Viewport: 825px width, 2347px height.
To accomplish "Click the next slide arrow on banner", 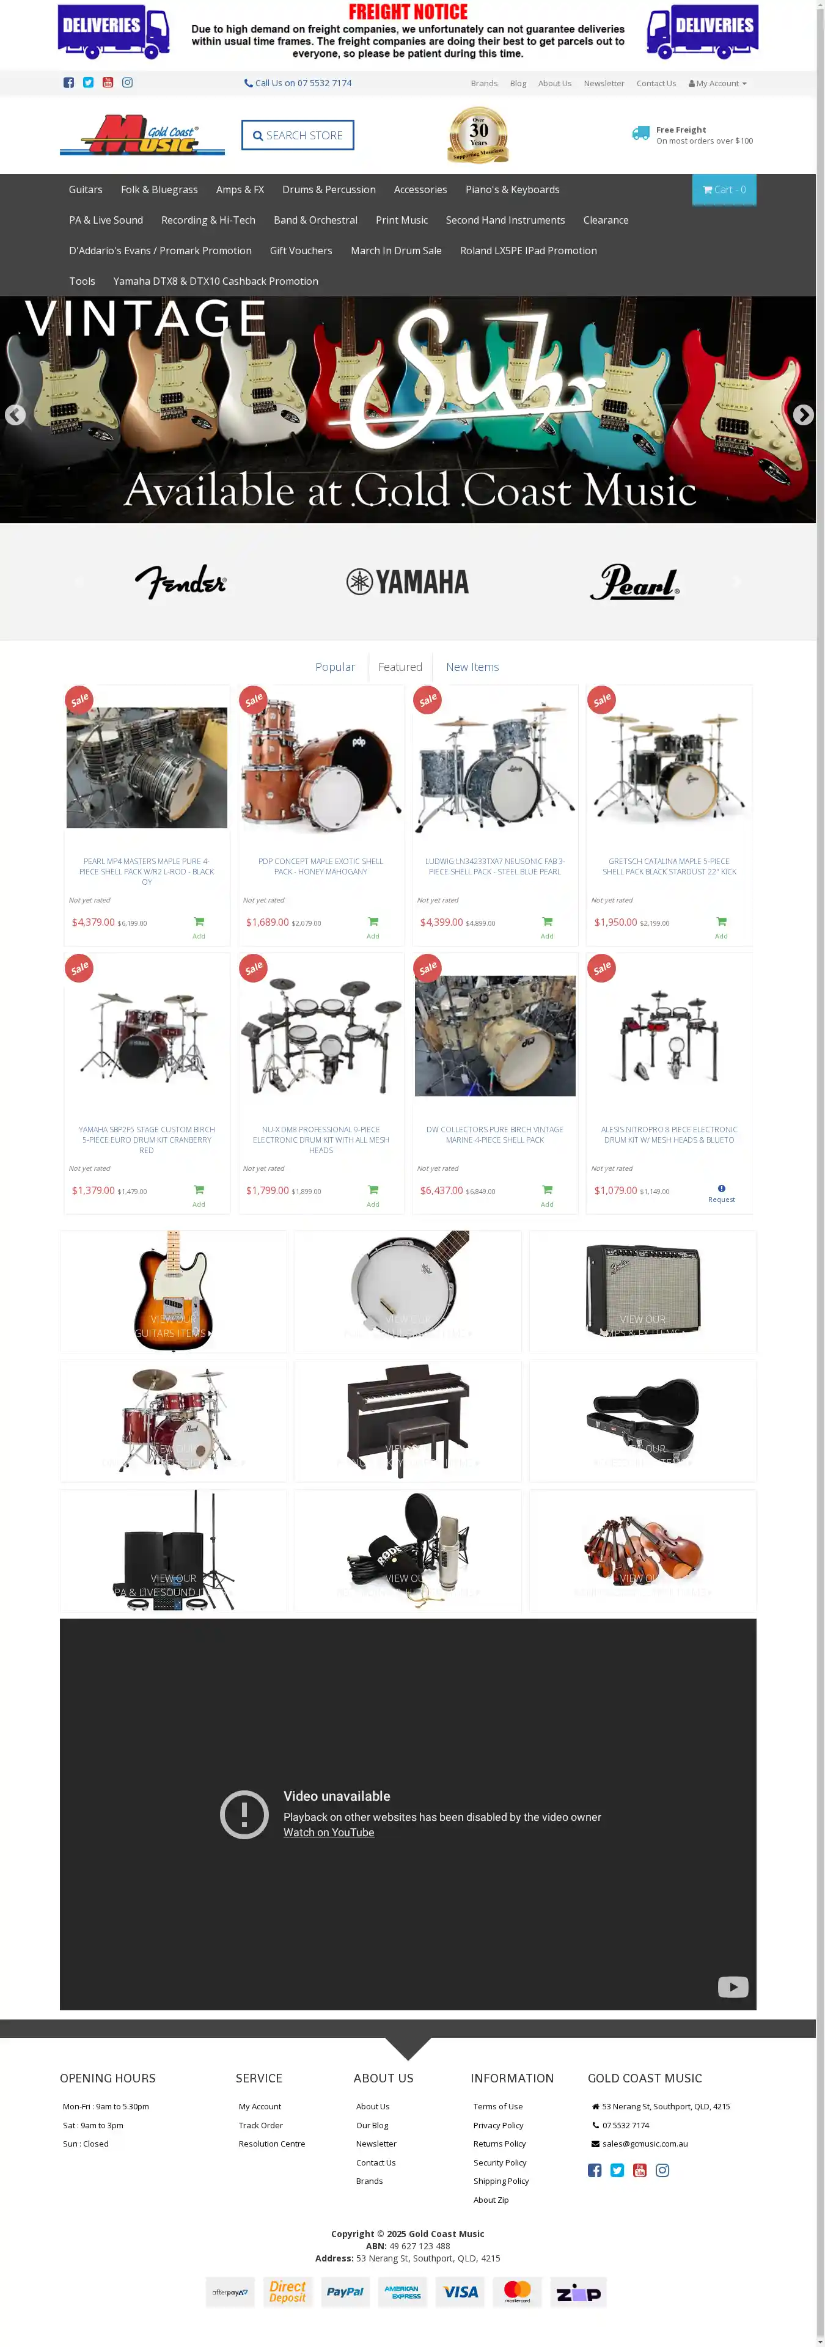I will (802, 414).
